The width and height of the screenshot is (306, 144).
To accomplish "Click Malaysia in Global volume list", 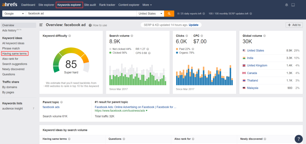I will [x=252, y=88].
